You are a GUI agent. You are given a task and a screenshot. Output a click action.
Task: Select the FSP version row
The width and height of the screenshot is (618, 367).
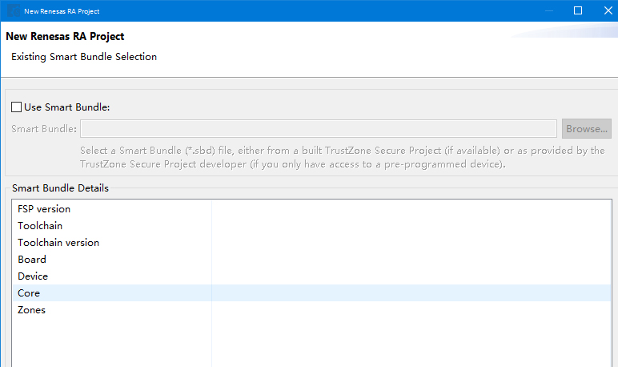(x=44, y=209)
